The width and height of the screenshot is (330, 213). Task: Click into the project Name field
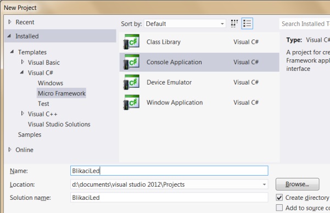click(169, 171)
